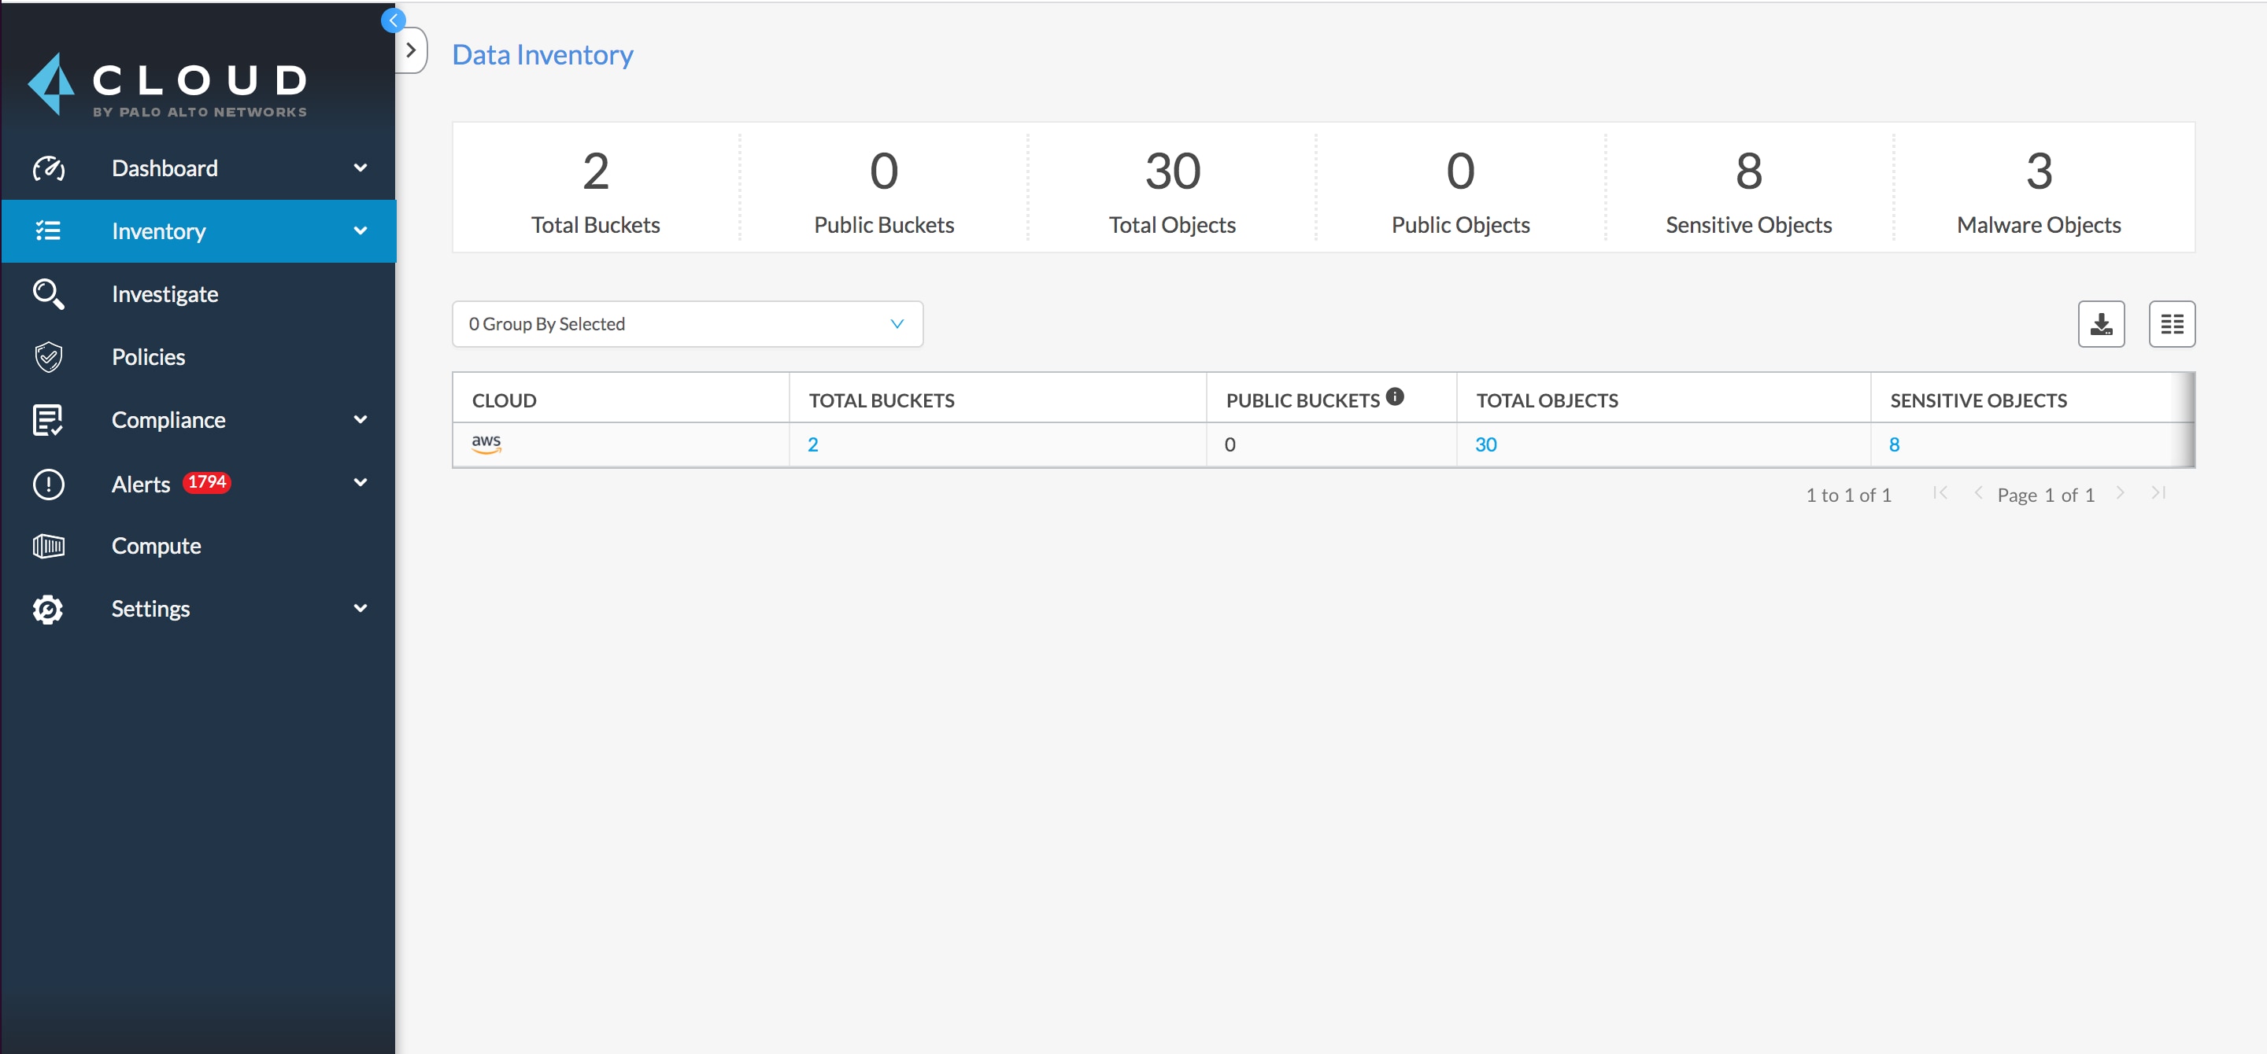Click the Investigate navigation icon
The height and width of the screenshot is (1054, 2267).
tap(48, 293)
